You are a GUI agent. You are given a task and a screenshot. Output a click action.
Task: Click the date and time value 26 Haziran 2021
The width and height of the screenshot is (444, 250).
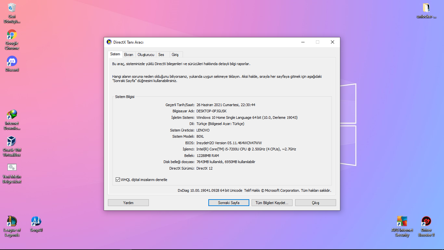point(226,105)
